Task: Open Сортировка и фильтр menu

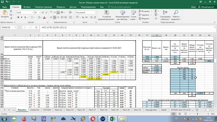Action: click(x=165, y=15)
